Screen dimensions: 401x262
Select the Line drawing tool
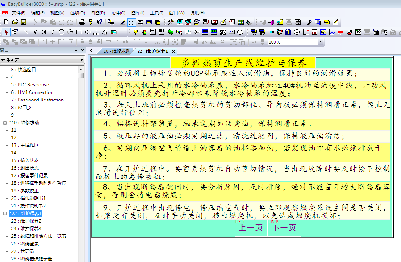click(26, 32)
